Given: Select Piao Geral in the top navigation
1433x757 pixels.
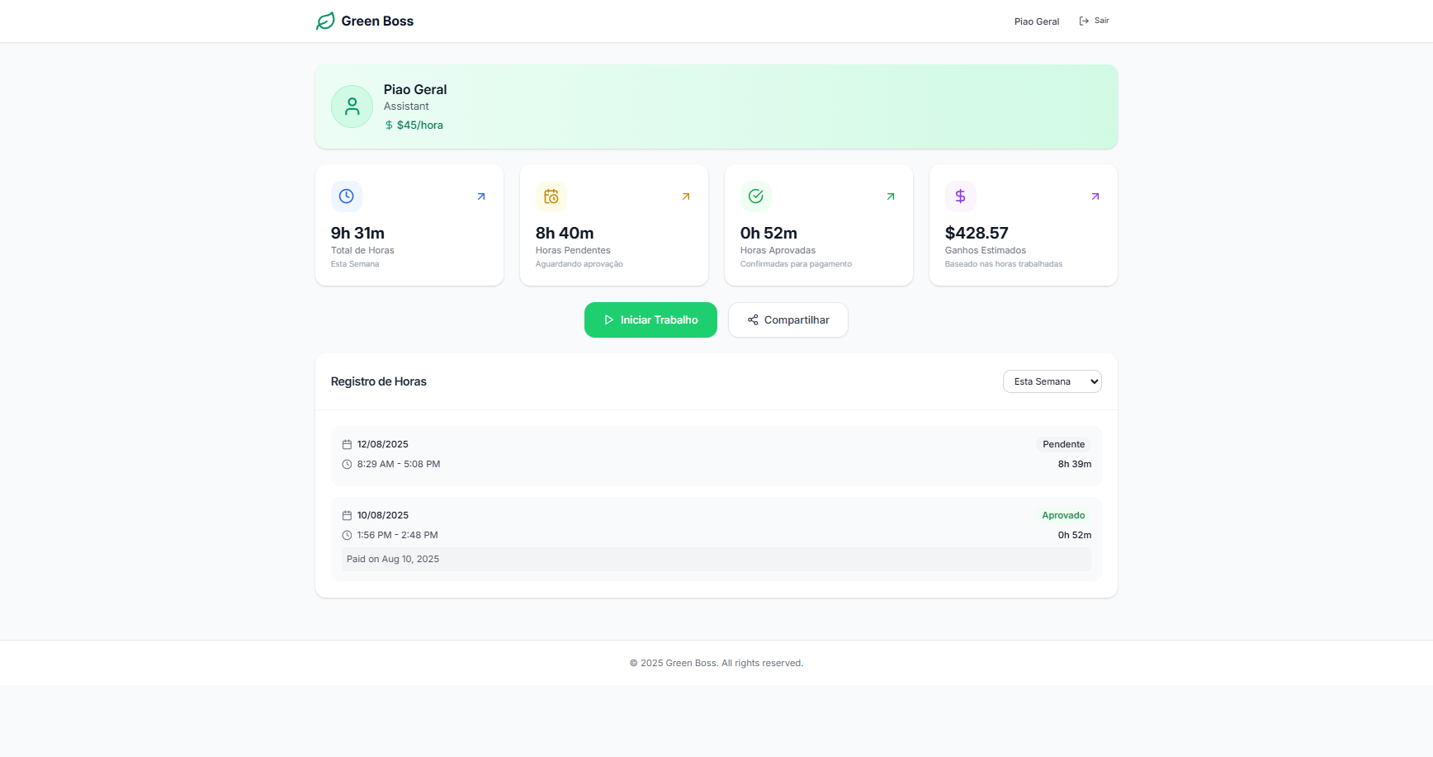Looking at the screenshot, I should coord(1037,21).
